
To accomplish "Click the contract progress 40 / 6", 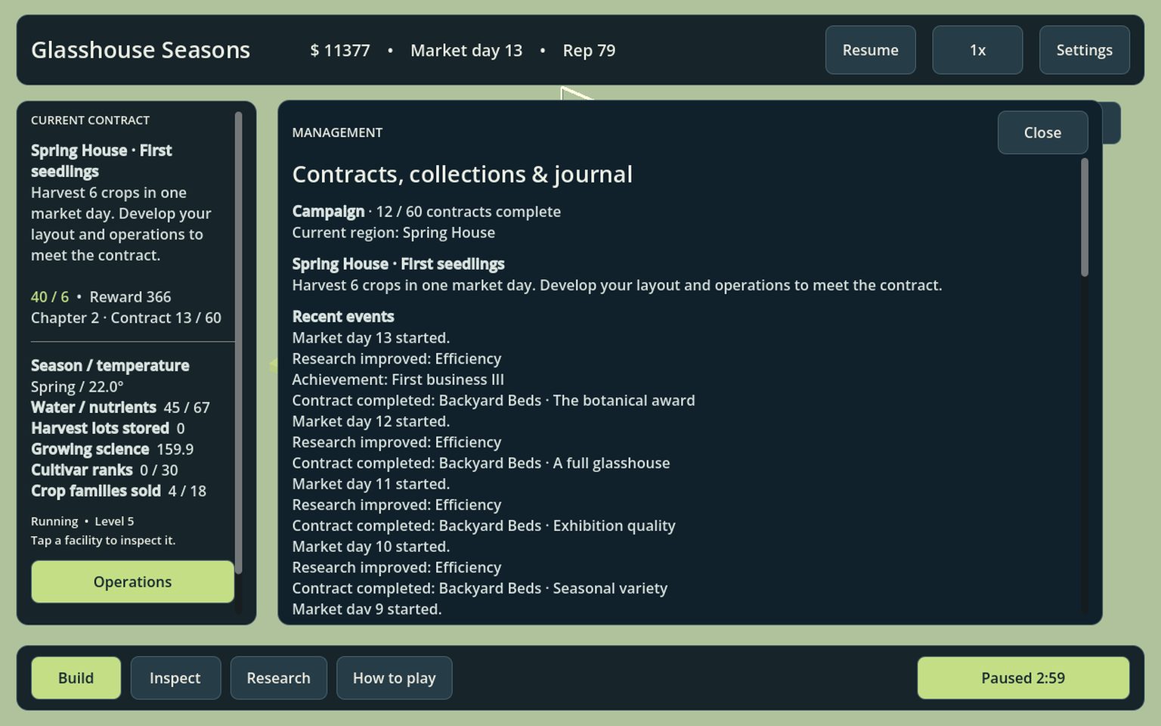I will coord(50,297).
